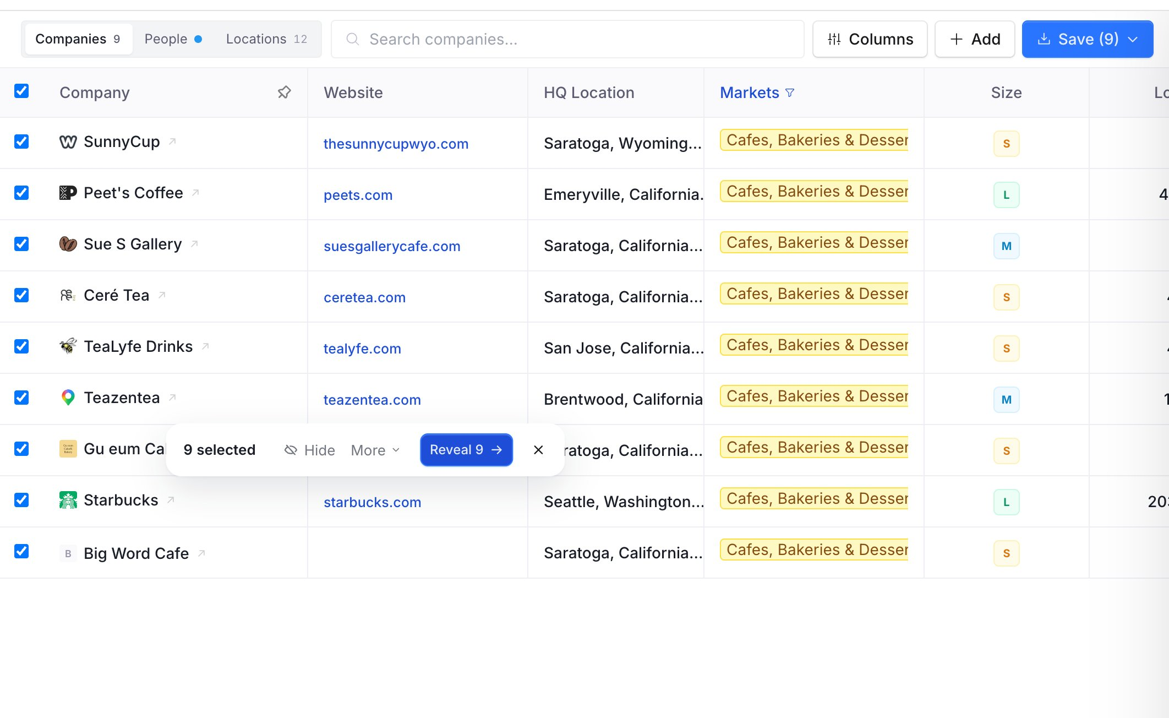Switch to the Companies tab
Screen dimensions: 1169x718
[79, 39]
